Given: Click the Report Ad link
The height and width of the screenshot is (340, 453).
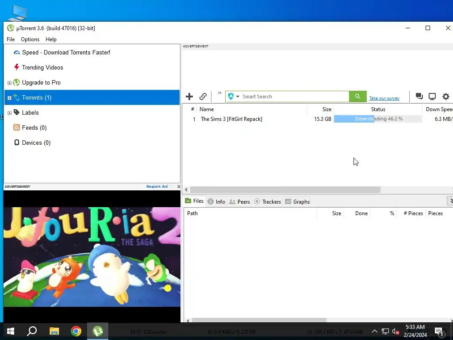Looking at the screenshot, I should click(157, 186).
